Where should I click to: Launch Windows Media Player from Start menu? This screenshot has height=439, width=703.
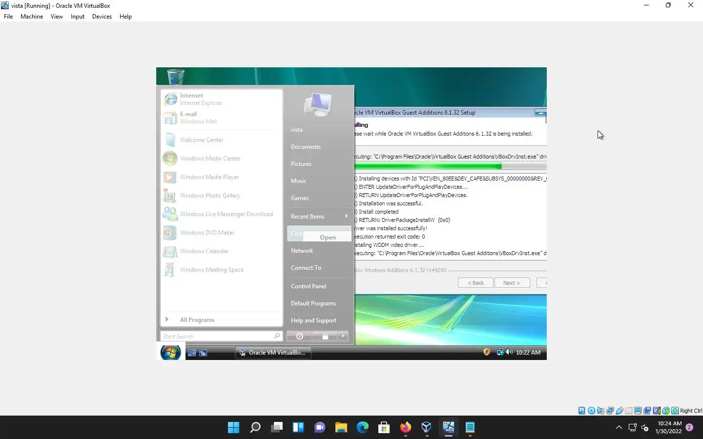pos(221,177)
